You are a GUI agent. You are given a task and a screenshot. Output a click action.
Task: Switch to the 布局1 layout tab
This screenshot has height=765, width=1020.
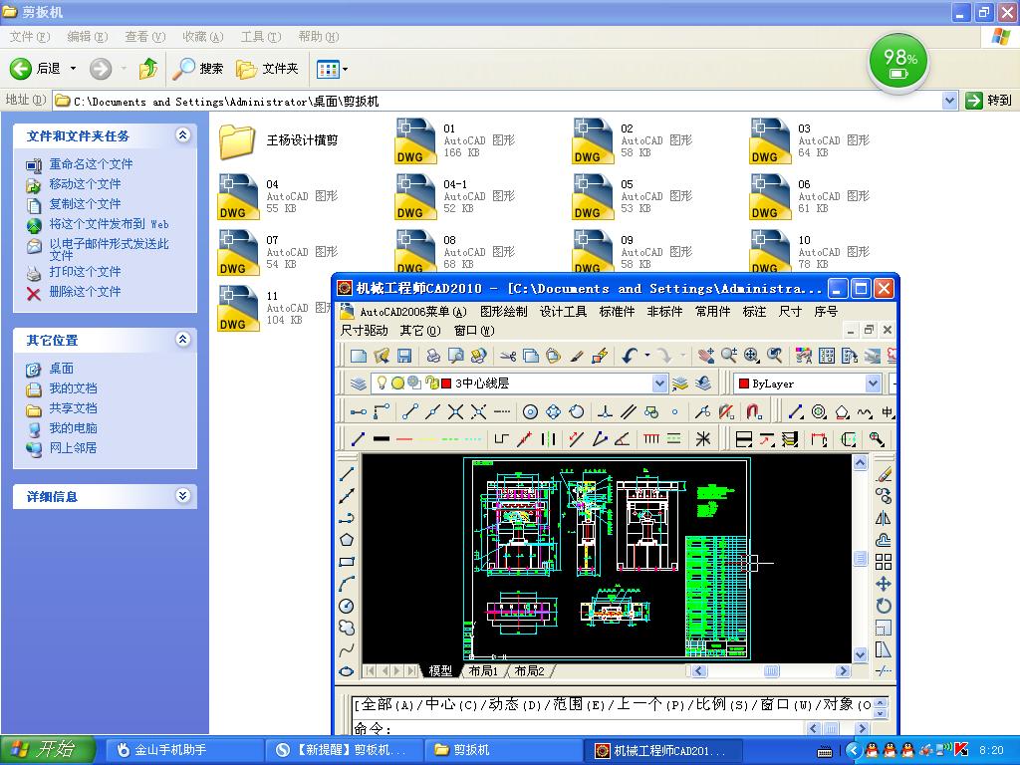coord(483,671)
